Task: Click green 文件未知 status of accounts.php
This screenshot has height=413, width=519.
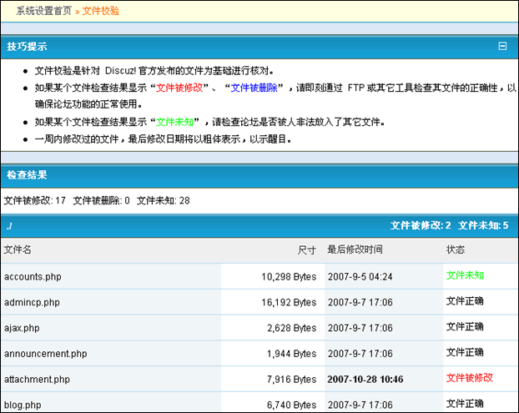Action: [465, 274]
